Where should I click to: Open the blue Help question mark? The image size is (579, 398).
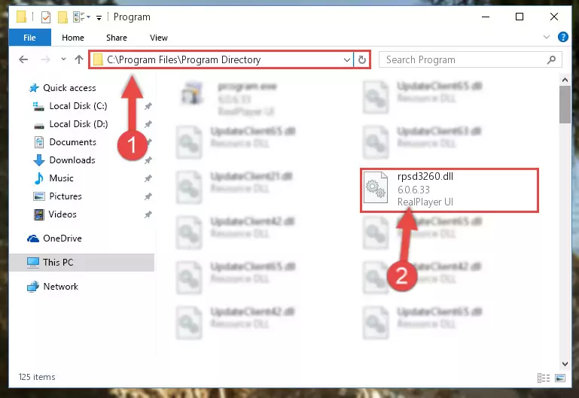coord(562,37)
